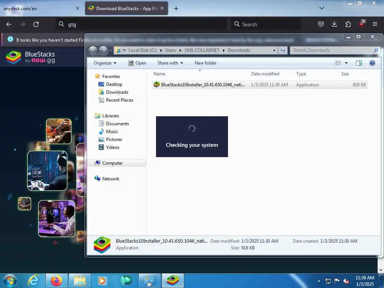Screen dimensions: 384x288
Task: Open Action Center flag icon
Action: pos(337,281)
